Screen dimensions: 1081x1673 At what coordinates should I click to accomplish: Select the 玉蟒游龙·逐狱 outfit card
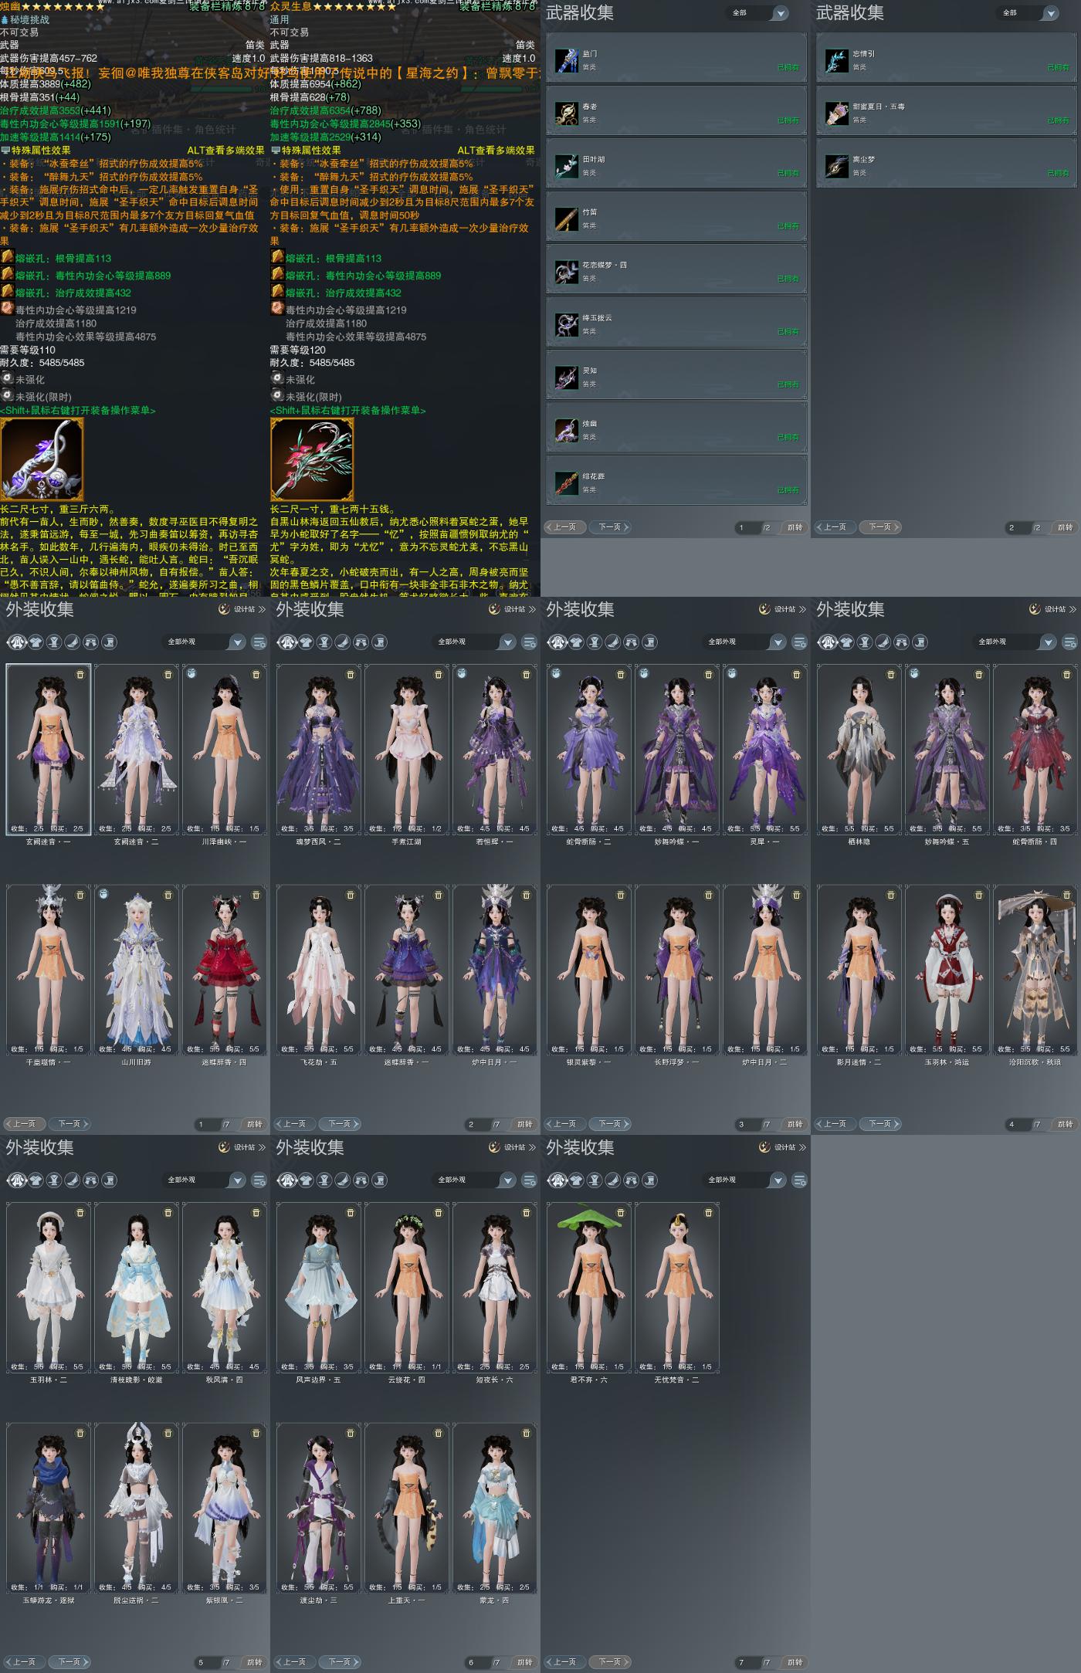click(49, 1508)
